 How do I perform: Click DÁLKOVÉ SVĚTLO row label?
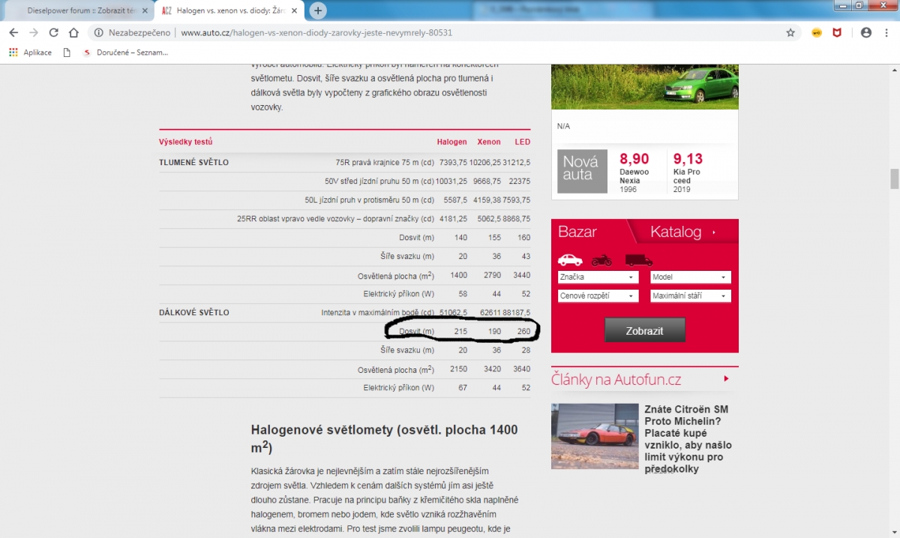[x=194, y=312]
